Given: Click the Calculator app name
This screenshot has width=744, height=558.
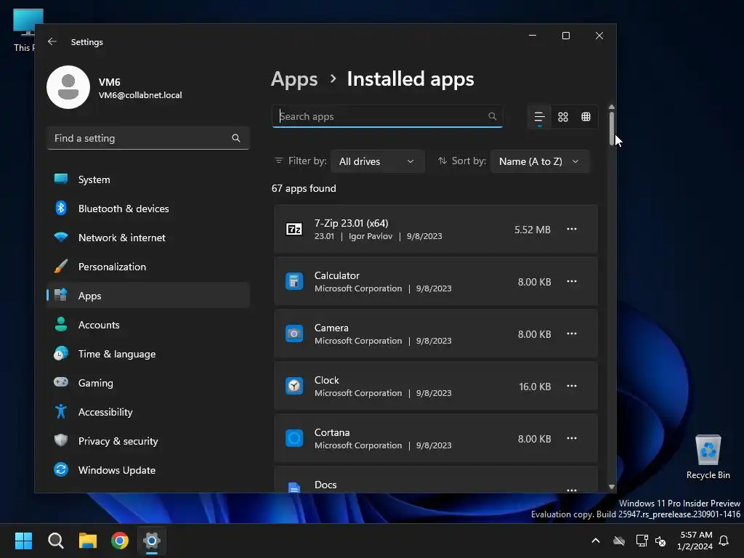Looking at the screenshot, I should 337,275.
